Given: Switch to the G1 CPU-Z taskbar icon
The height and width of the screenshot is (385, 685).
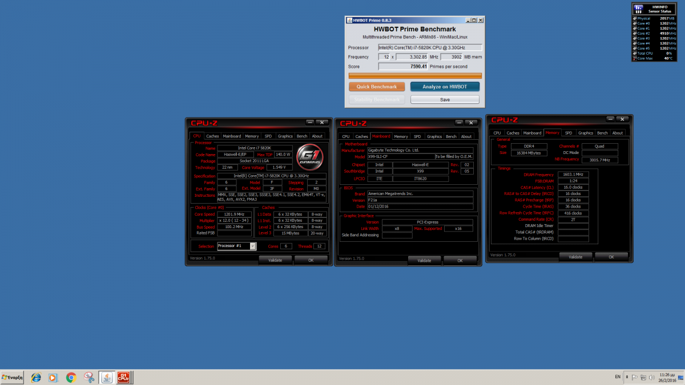Looking at the screenshot, I should tap(123, 377).
